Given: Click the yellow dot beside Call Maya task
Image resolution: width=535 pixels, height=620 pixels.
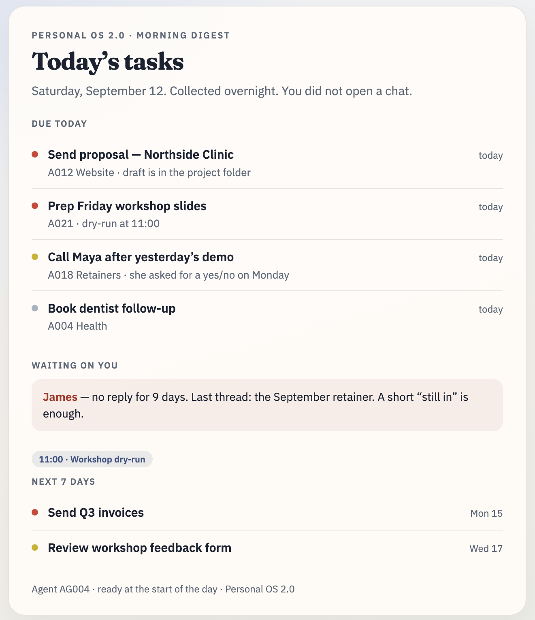Looking at the screenshot, I should (x=35, y=257).
